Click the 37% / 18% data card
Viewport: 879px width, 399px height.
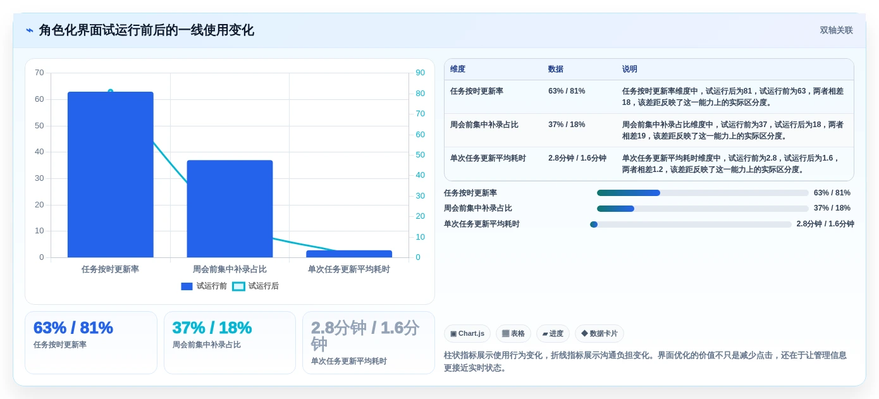tap(230, 343)
